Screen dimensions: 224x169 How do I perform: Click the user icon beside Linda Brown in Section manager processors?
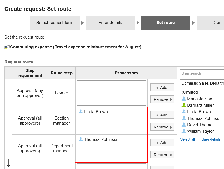(81, 111)
